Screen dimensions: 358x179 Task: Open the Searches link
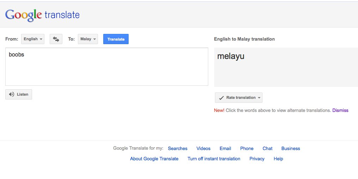coord(178,148)
